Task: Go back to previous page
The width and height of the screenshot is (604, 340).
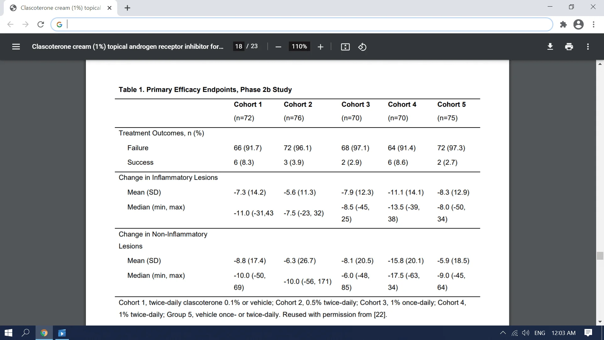Action: [x=10, y=24]
